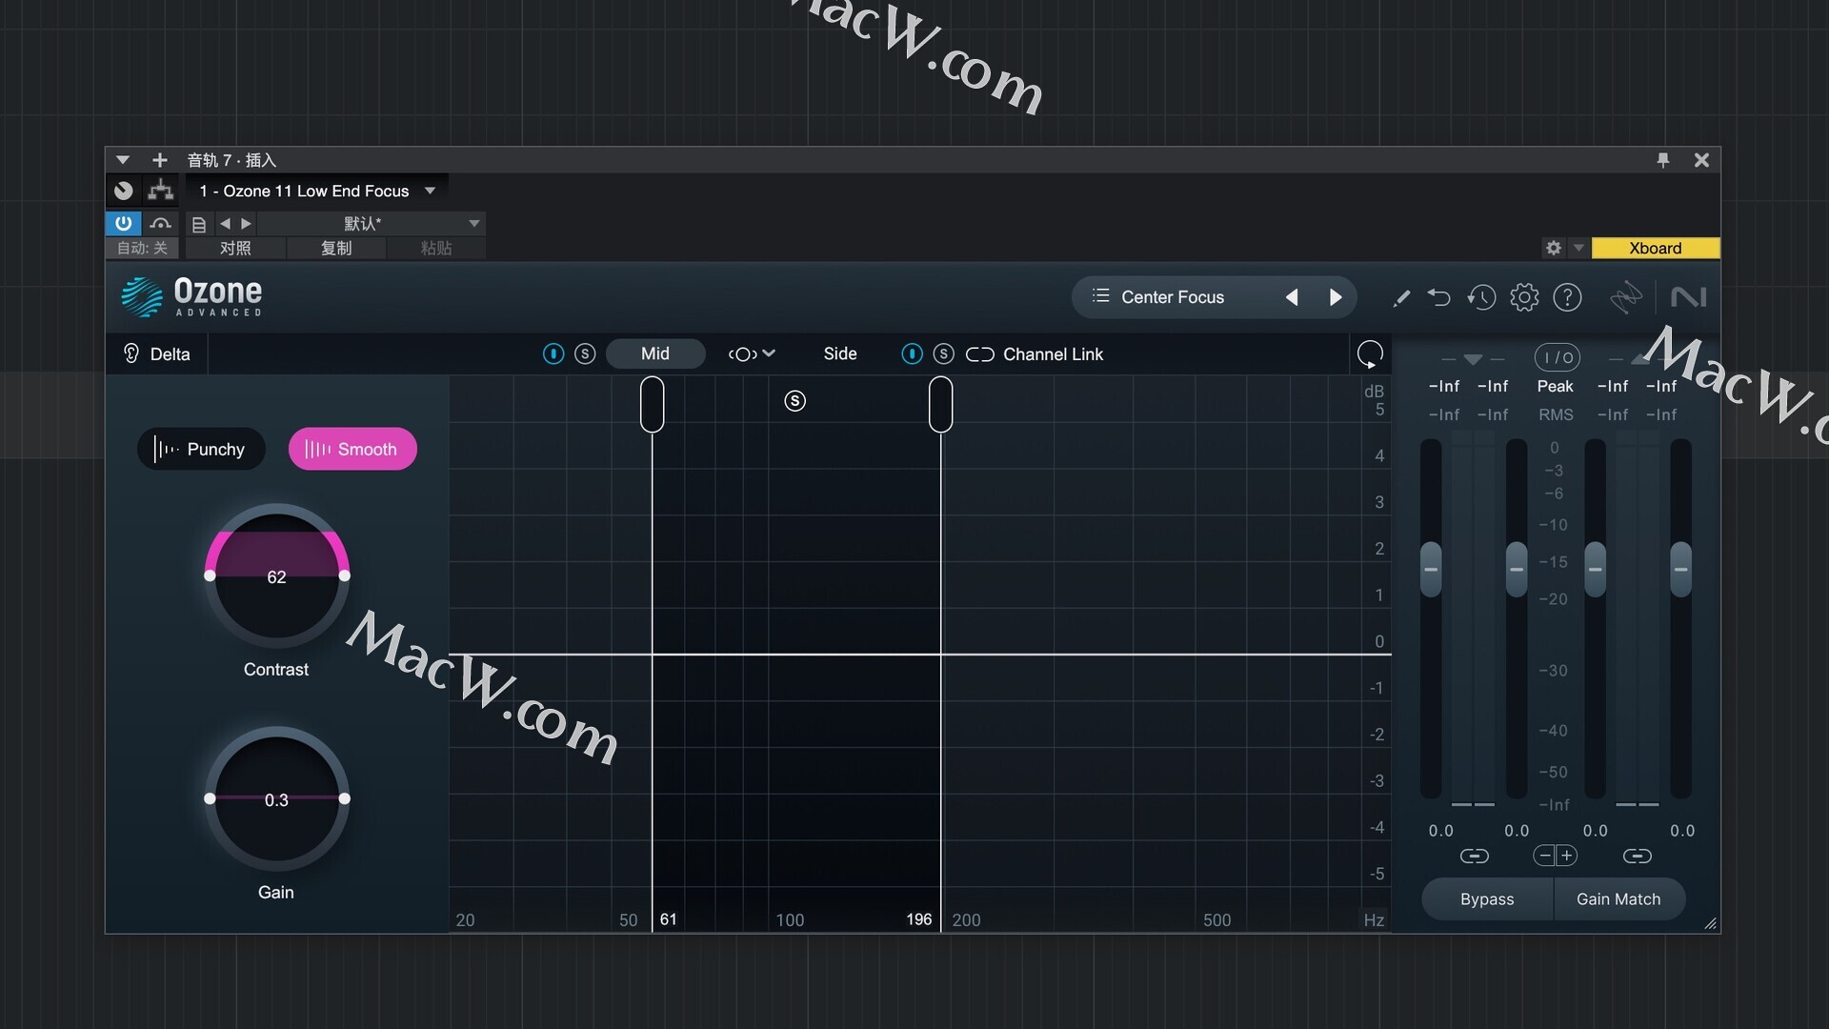
Task: Click the Gain Match button
Action: tap(1618, 898)
